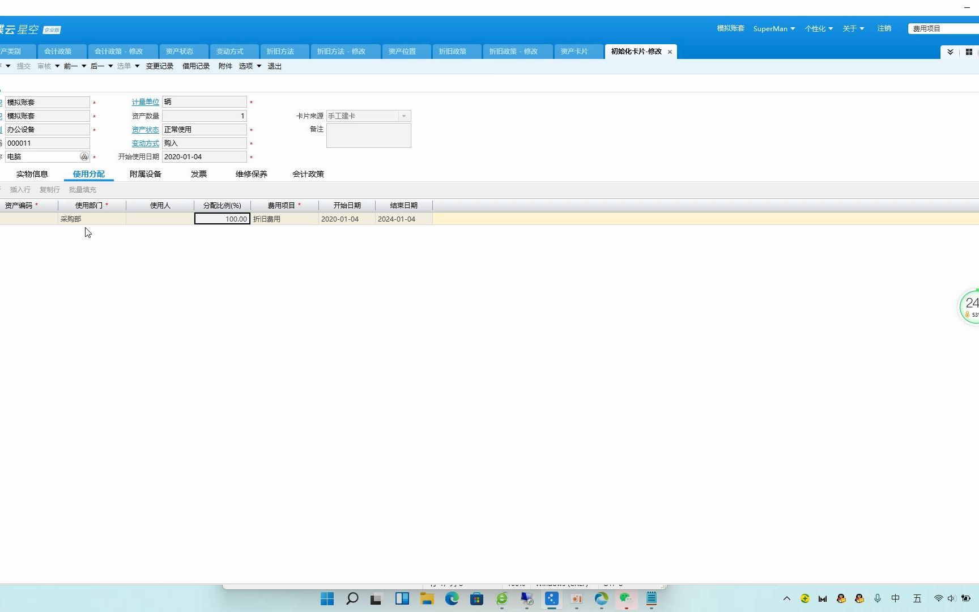Image resolution: width=979 pixels, height=612 pixels.
Task: Click the battery status tray icon
Action: pos(966,598)
